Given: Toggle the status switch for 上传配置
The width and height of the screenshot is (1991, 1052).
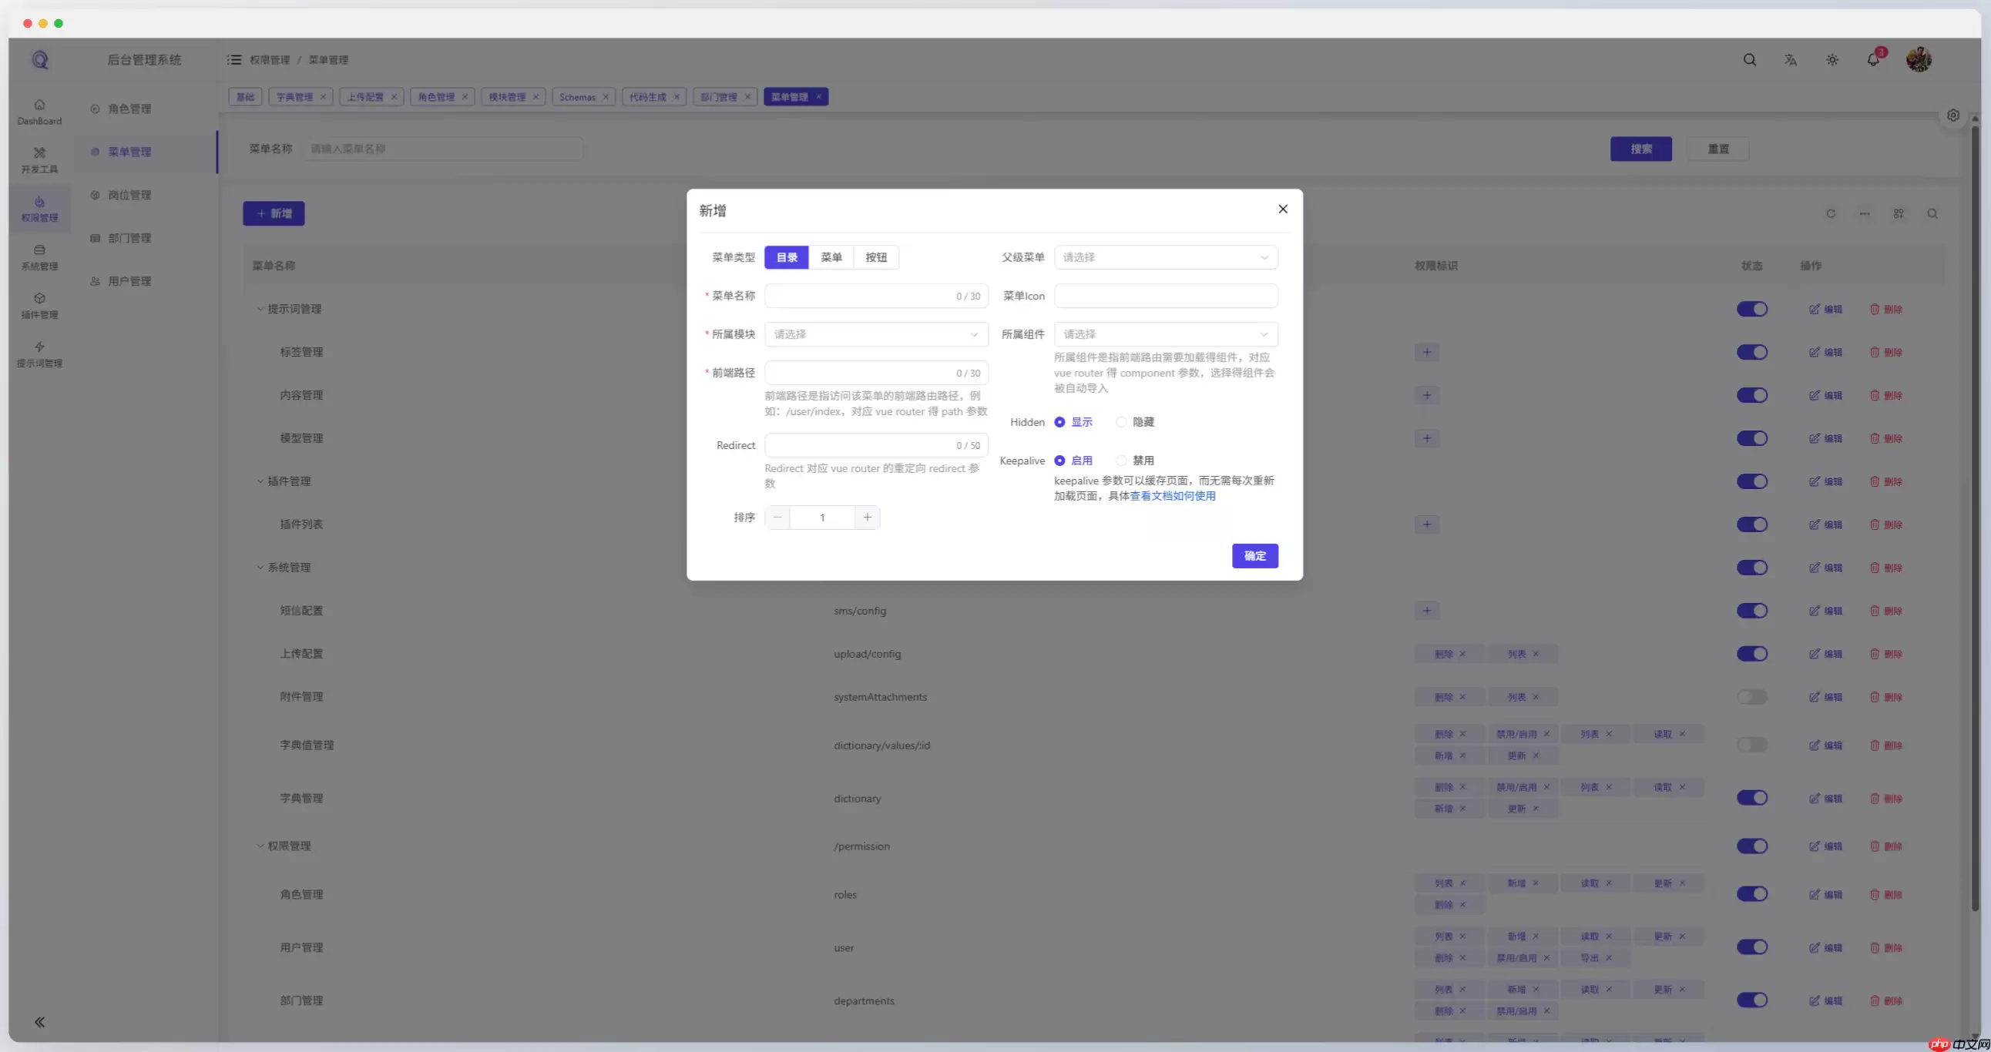Looking at the screenshot, I should 1751,653.
